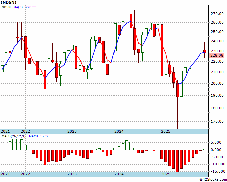Click the 220.00 price axis label
The image size is (227, 182).
[x=217, y=61]
